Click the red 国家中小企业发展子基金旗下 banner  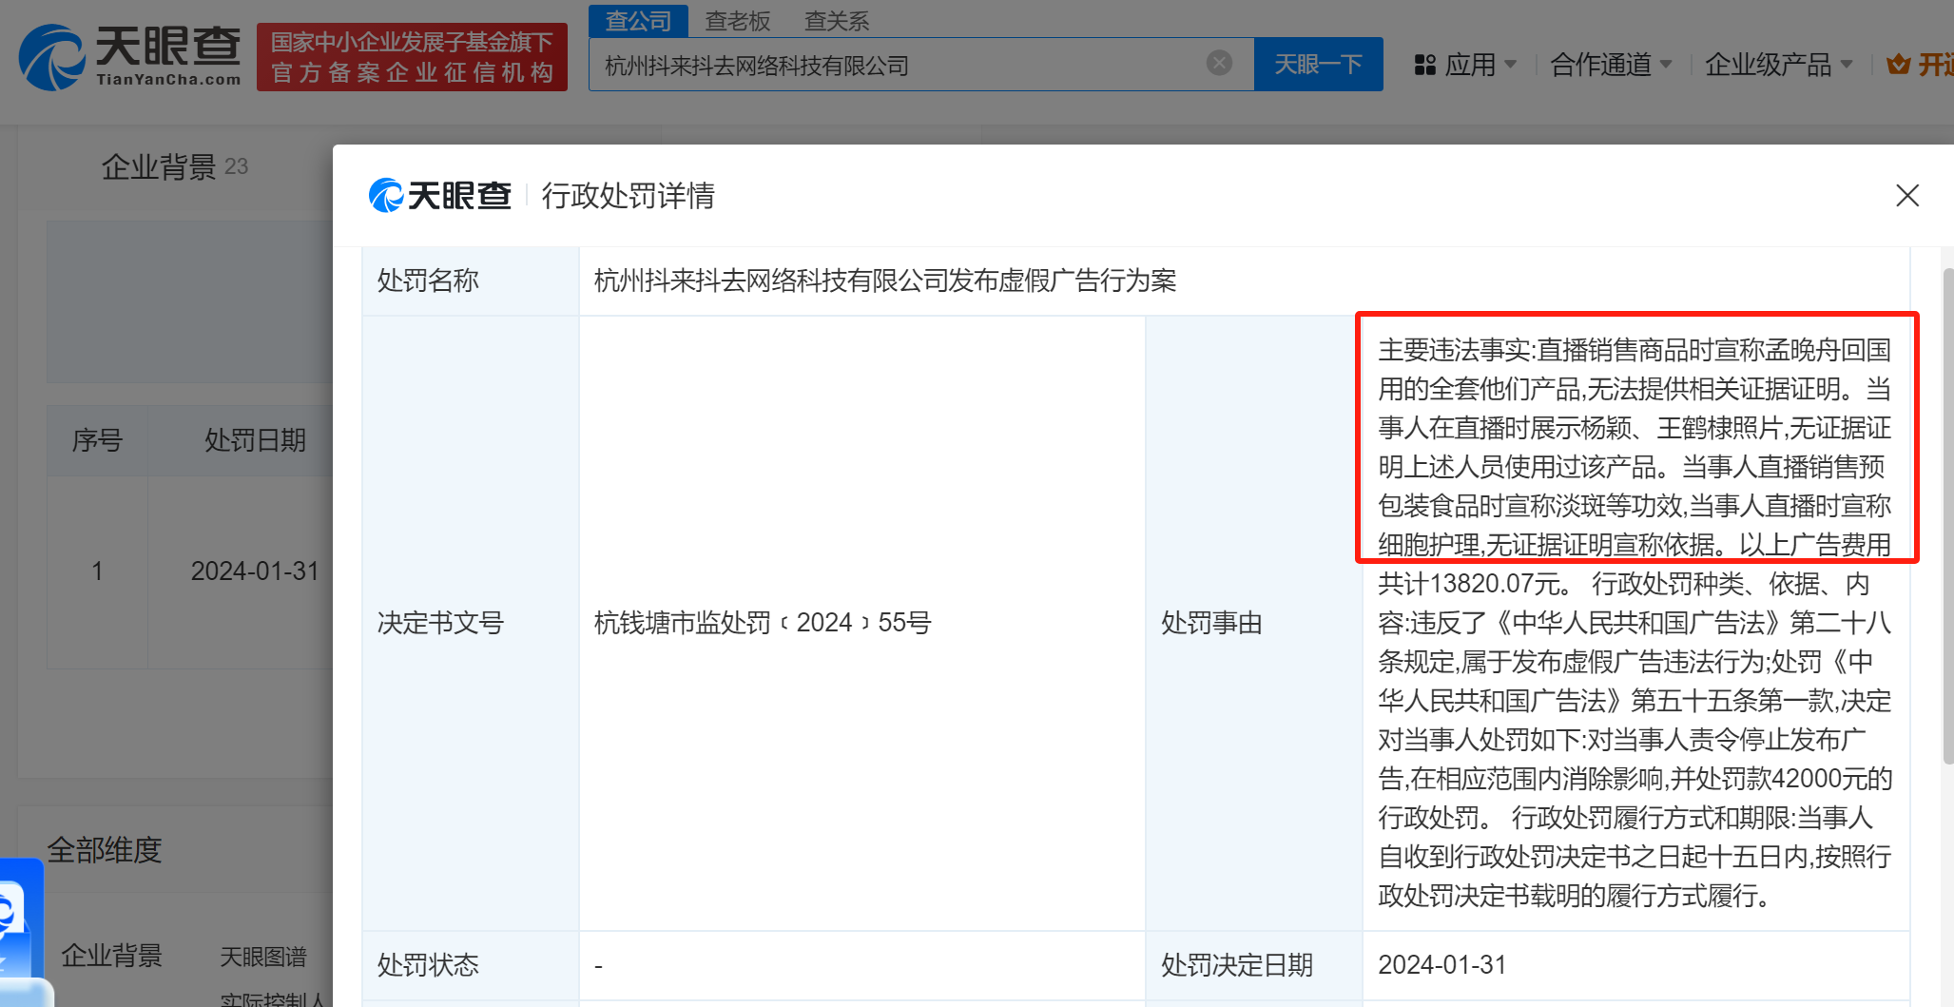pyautogui.click(x=412, y=57)
